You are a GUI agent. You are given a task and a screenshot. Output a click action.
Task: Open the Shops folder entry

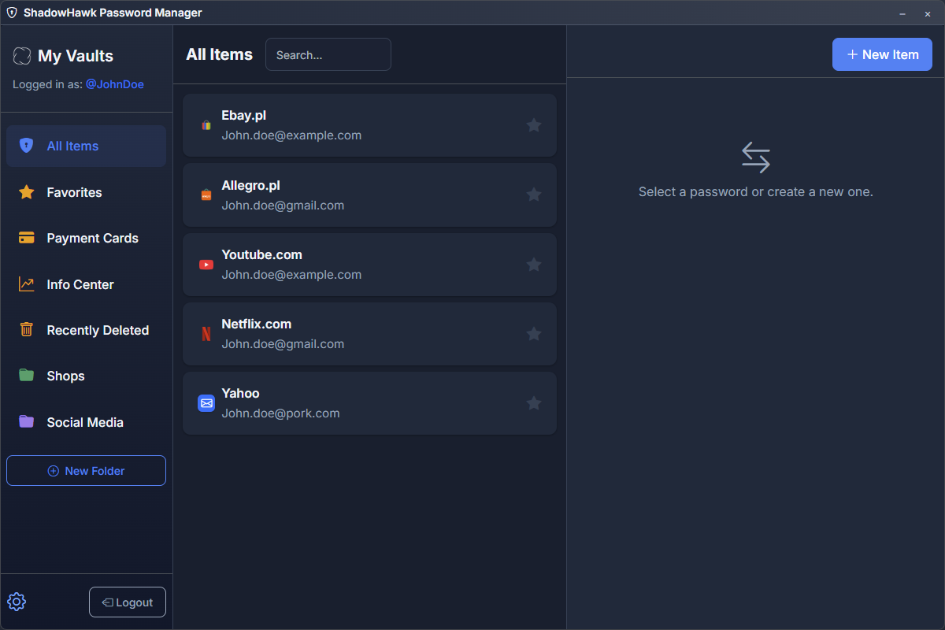coord(65,376)
